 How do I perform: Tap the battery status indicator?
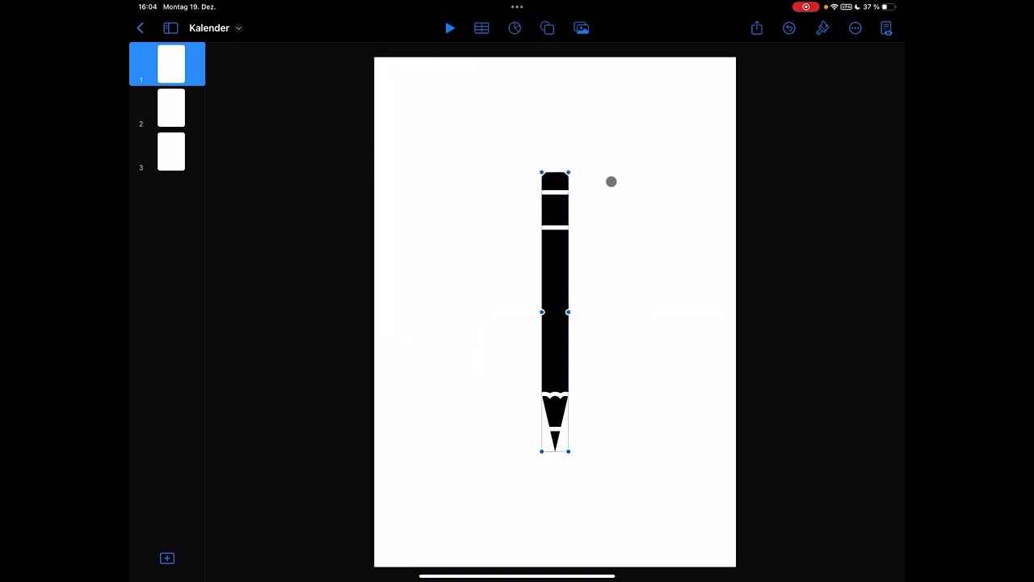tap(889, 7)
